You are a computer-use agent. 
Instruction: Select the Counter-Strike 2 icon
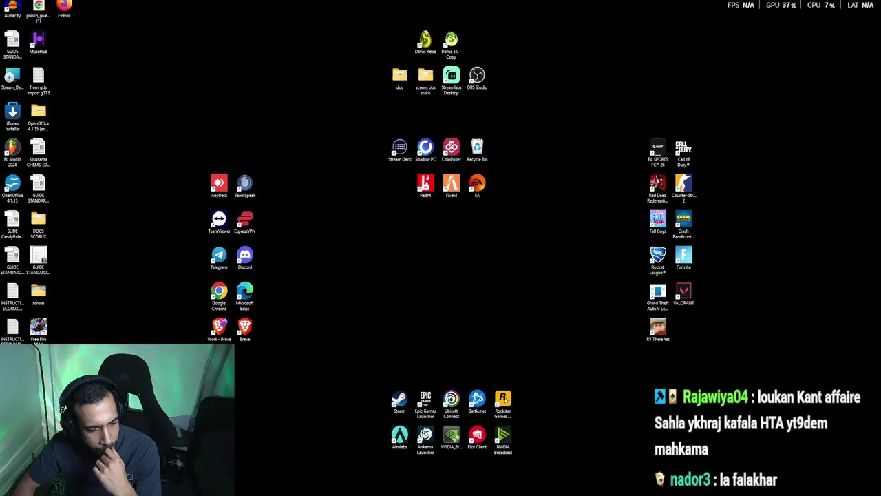tap(683, 189)
